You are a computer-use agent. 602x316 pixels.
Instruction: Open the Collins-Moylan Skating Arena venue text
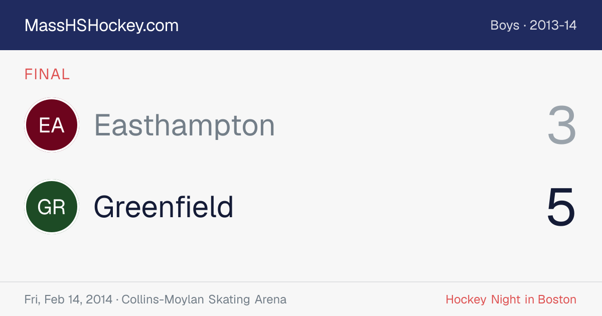tap(204, 300)
